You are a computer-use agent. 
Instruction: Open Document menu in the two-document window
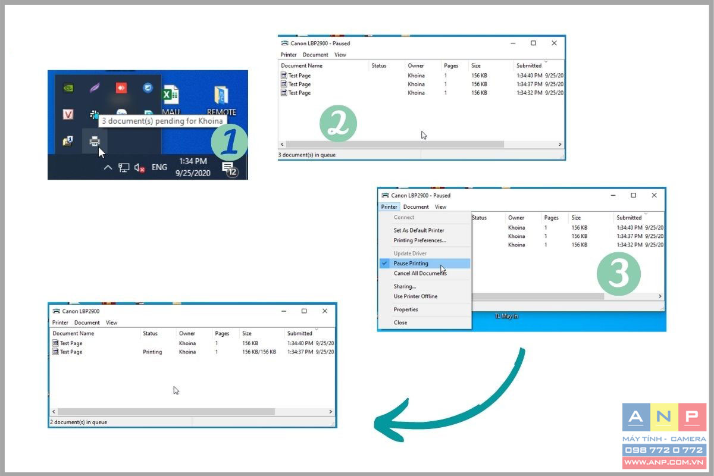pyautogui.click(x=87, y=322)
